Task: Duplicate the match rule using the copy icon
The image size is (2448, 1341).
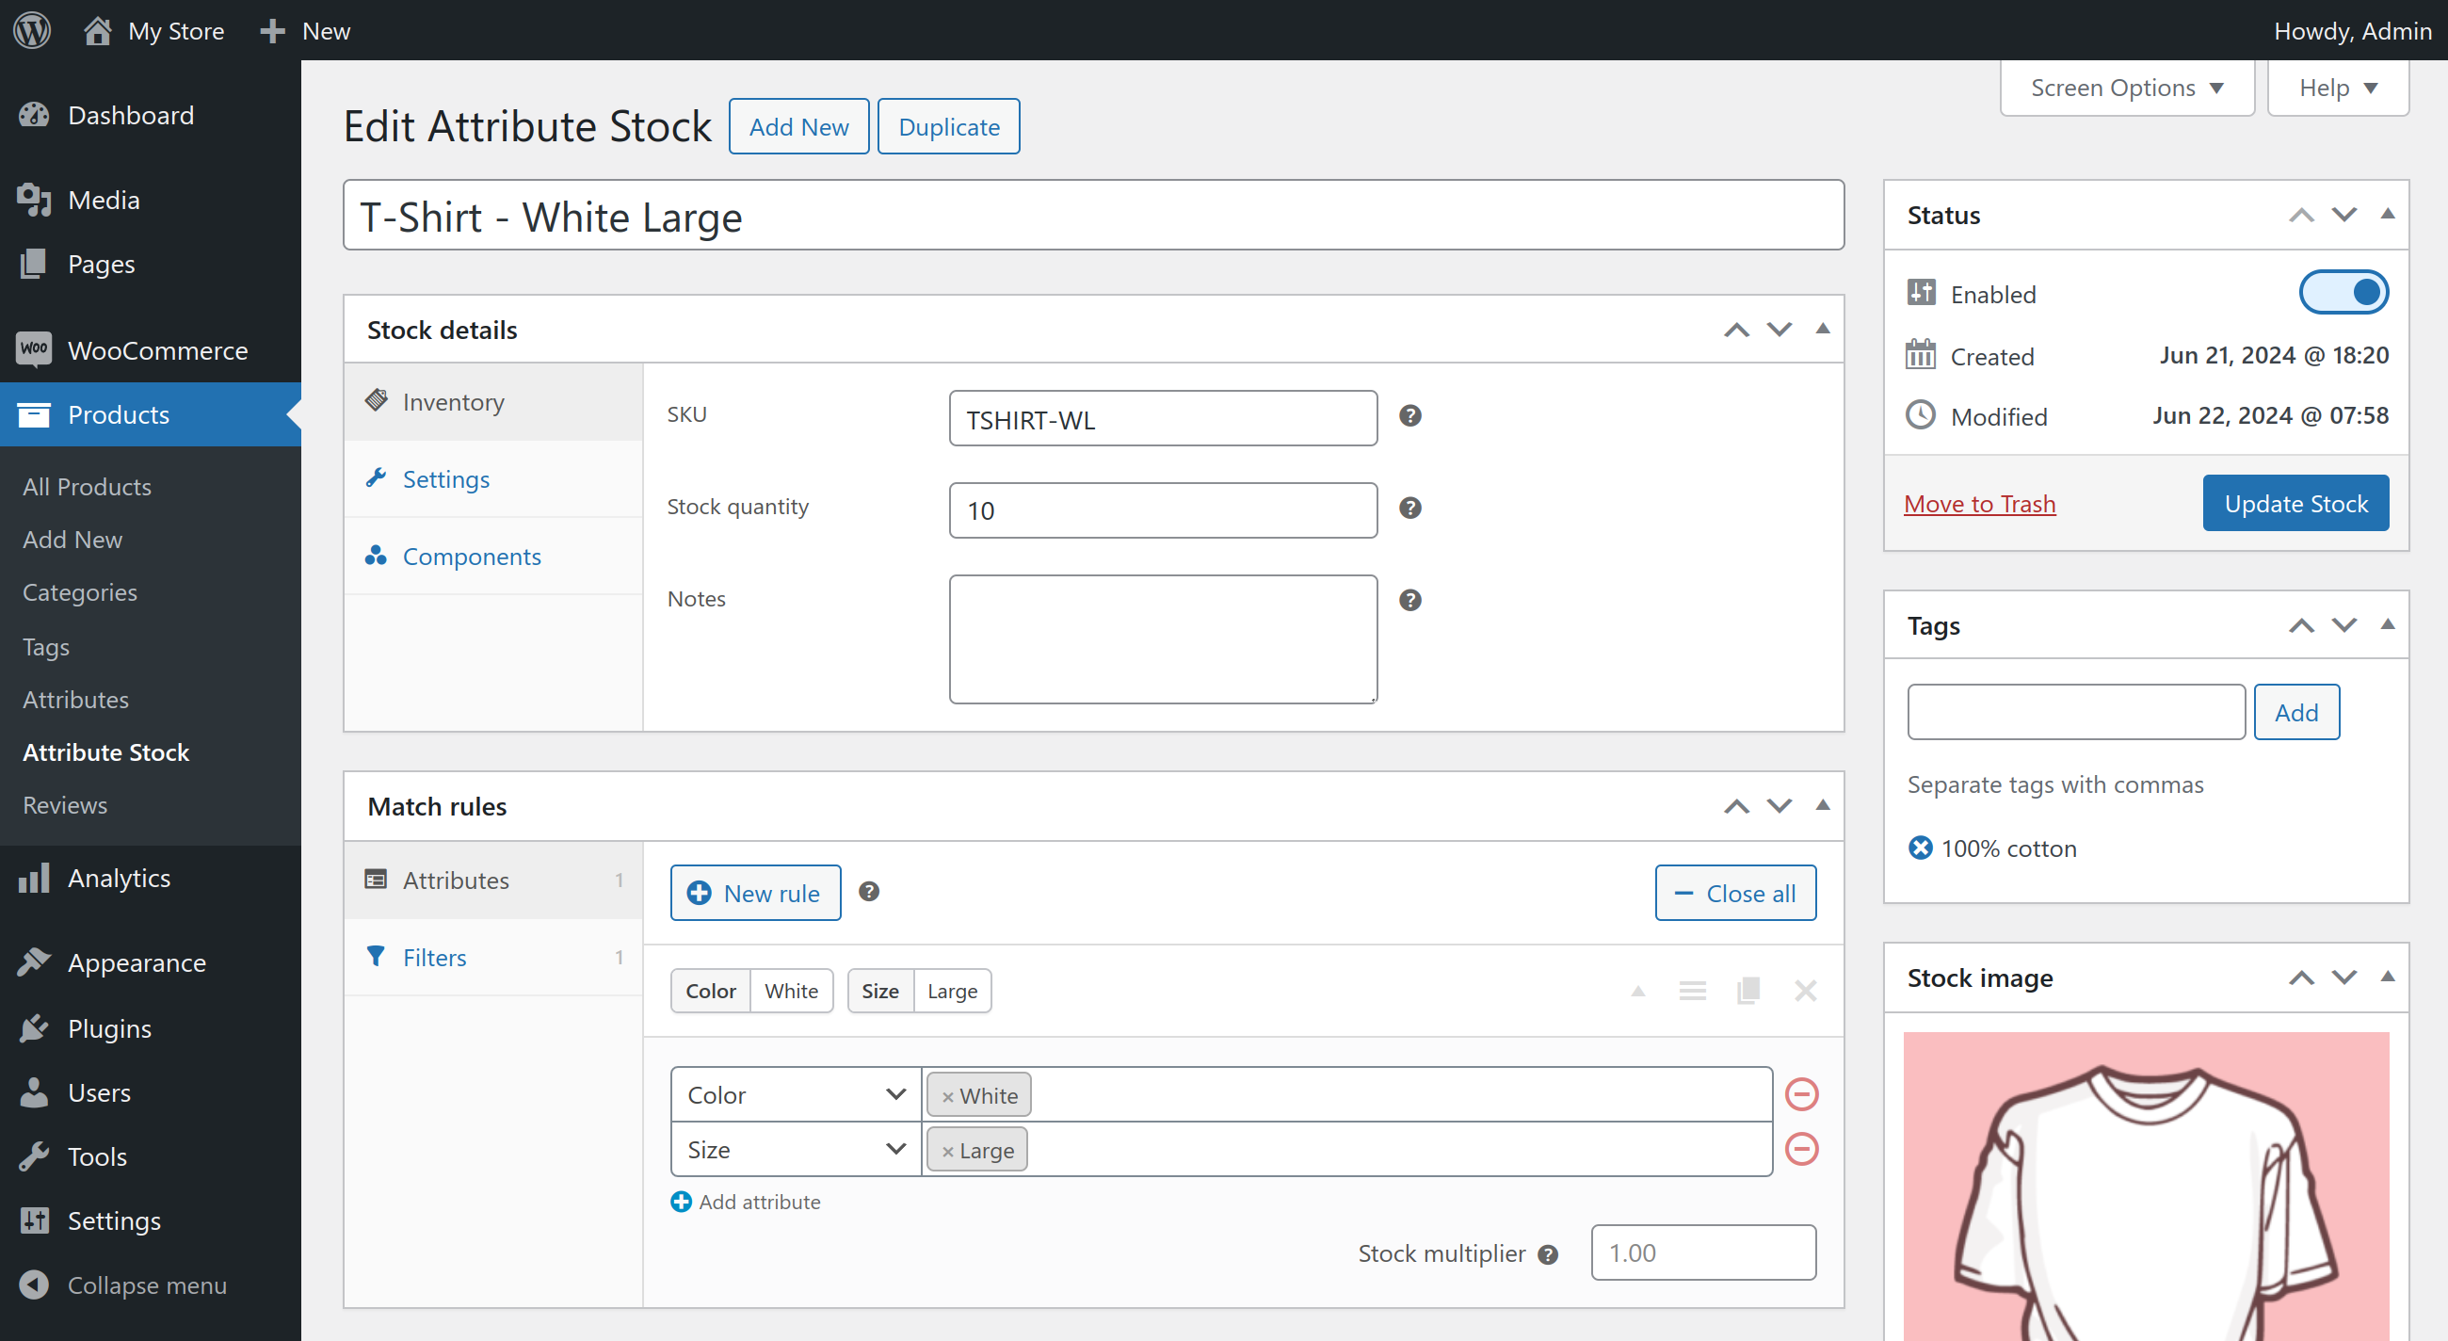Action: 1748,991
